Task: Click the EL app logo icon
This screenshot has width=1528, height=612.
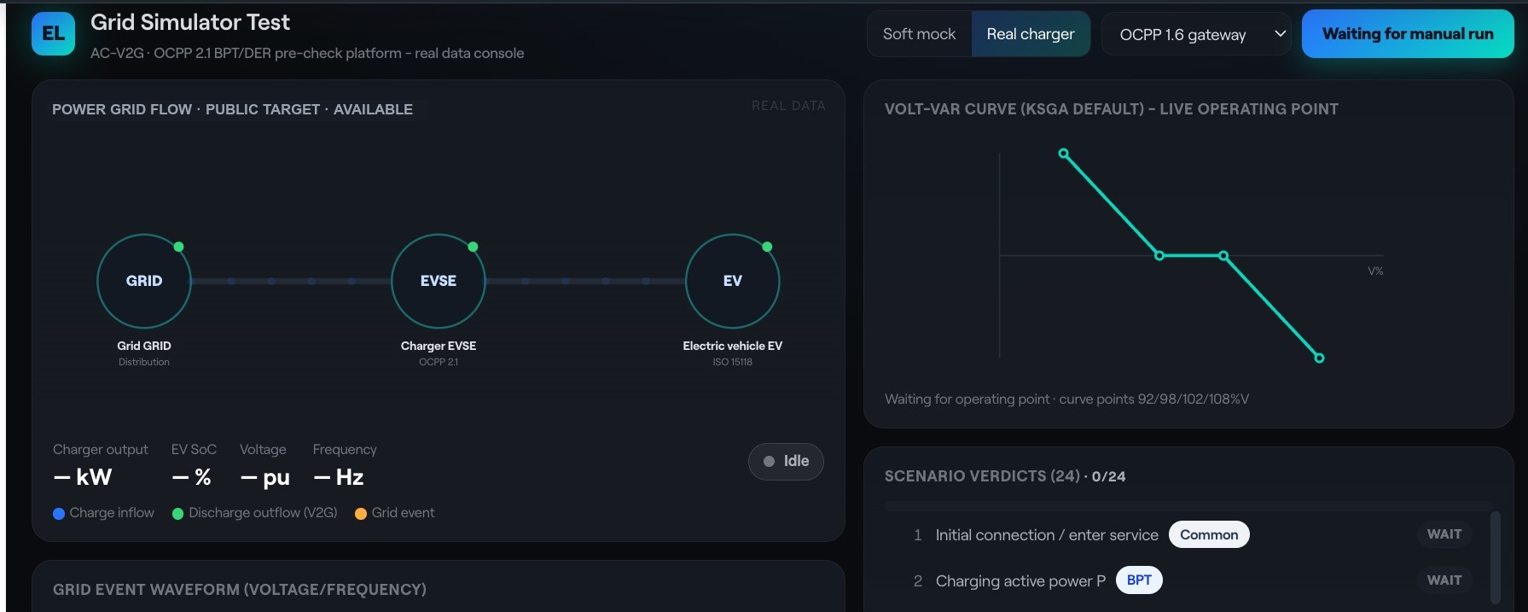Action: click(x=53, y=33)
